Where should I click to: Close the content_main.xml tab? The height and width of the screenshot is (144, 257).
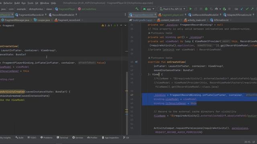[x=181, y=20]
